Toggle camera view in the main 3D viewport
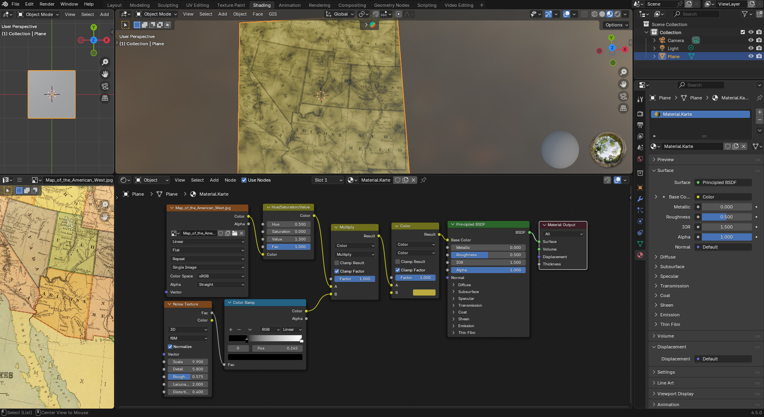 click(623, 96)
